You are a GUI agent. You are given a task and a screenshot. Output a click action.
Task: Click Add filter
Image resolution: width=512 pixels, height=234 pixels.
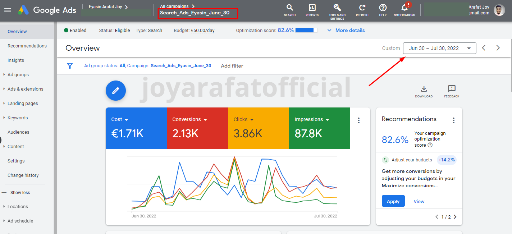point(232,66)
